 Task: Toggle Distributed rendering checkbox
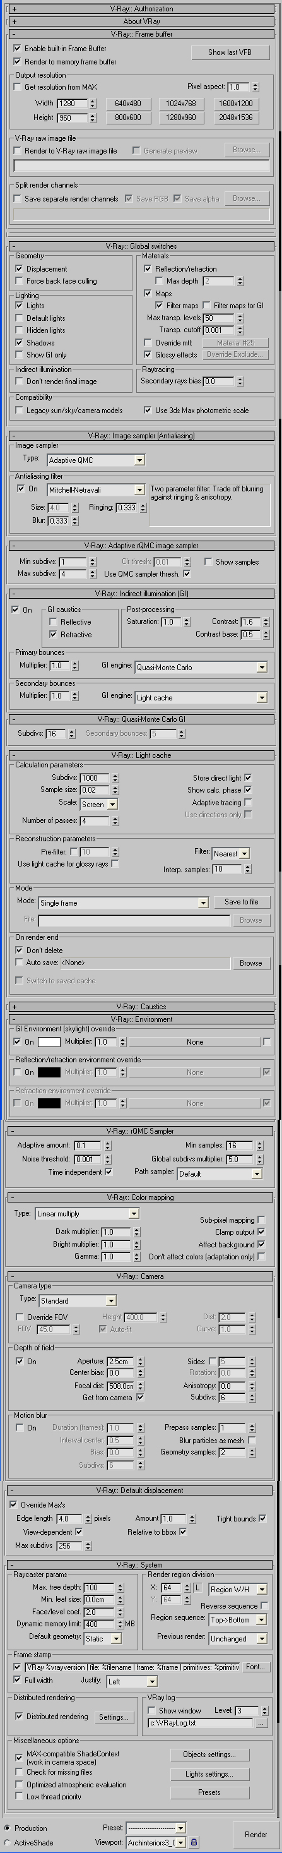[x=19, y=1717]
